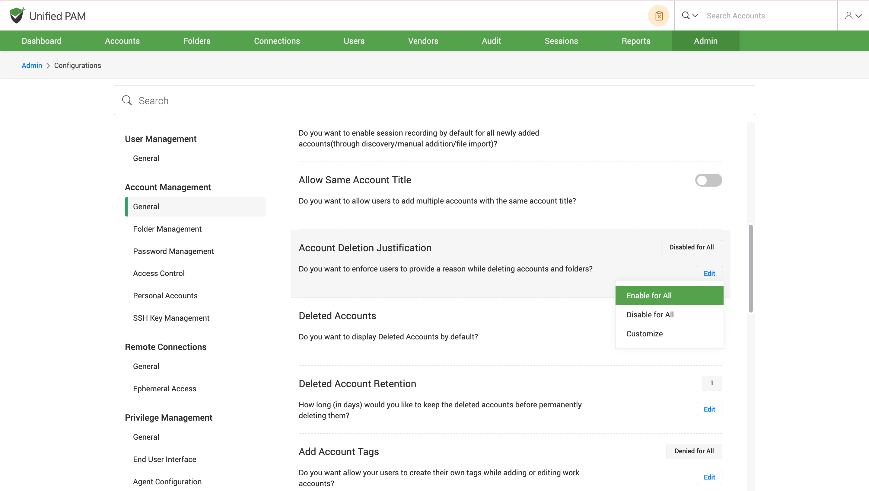
Task: Click the search icon in configuration search
Action: 127,100
